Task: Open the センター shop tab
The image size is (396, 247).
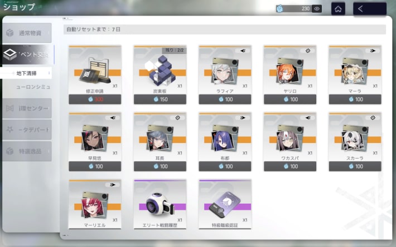Action: (x=27, y=108)
